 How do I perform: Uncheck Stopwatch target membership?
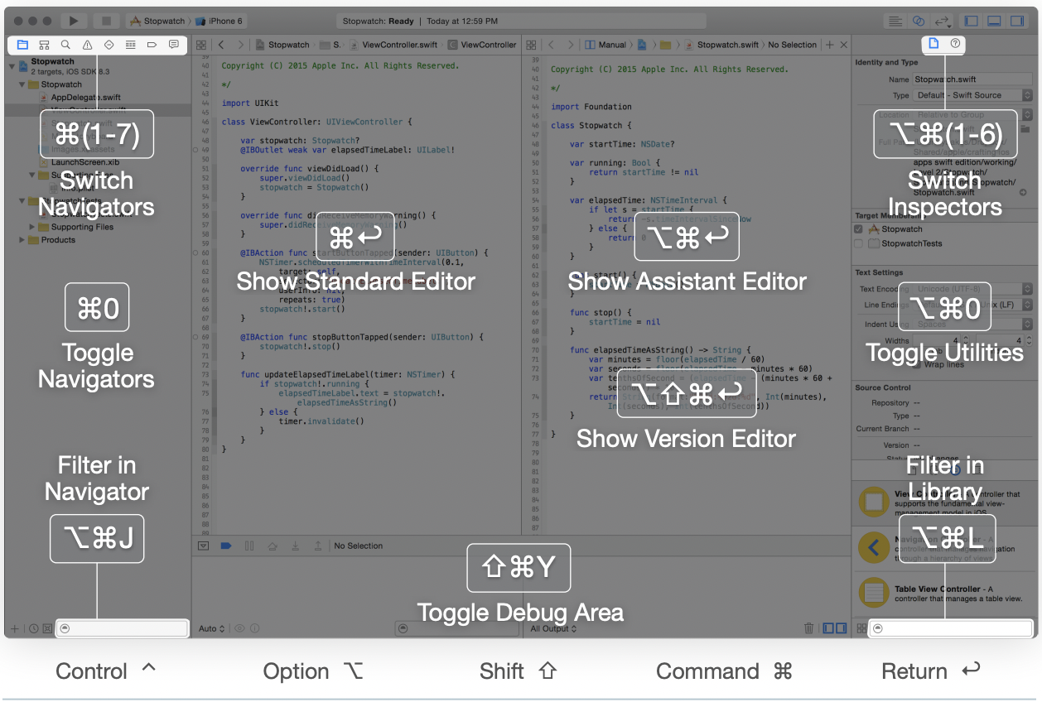pyautogui.click(x=859, y=229)
